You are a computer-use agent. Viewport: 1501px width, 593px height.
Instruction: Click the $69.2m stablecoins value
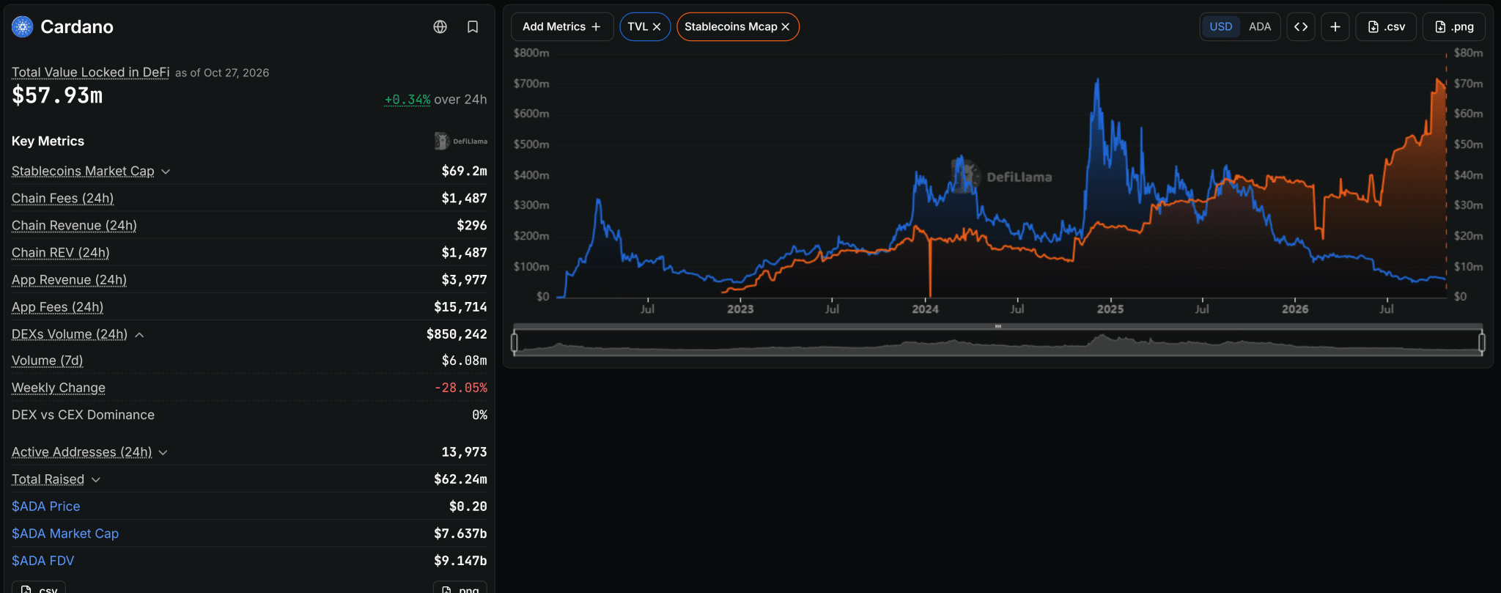pos(464,171)
